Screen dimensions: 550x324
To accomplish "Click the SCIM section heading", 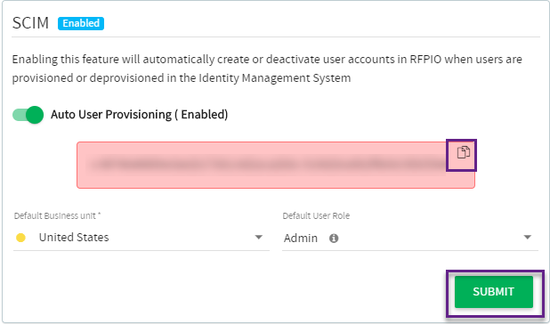I will pos(30,23).
